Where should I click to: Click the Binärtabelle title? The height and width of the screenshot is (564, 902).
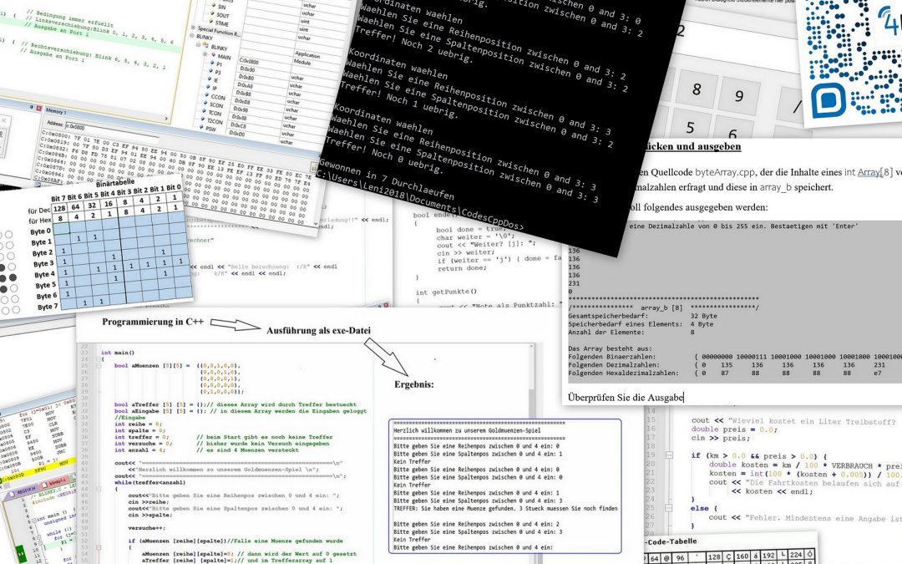[x=115, y=183]
